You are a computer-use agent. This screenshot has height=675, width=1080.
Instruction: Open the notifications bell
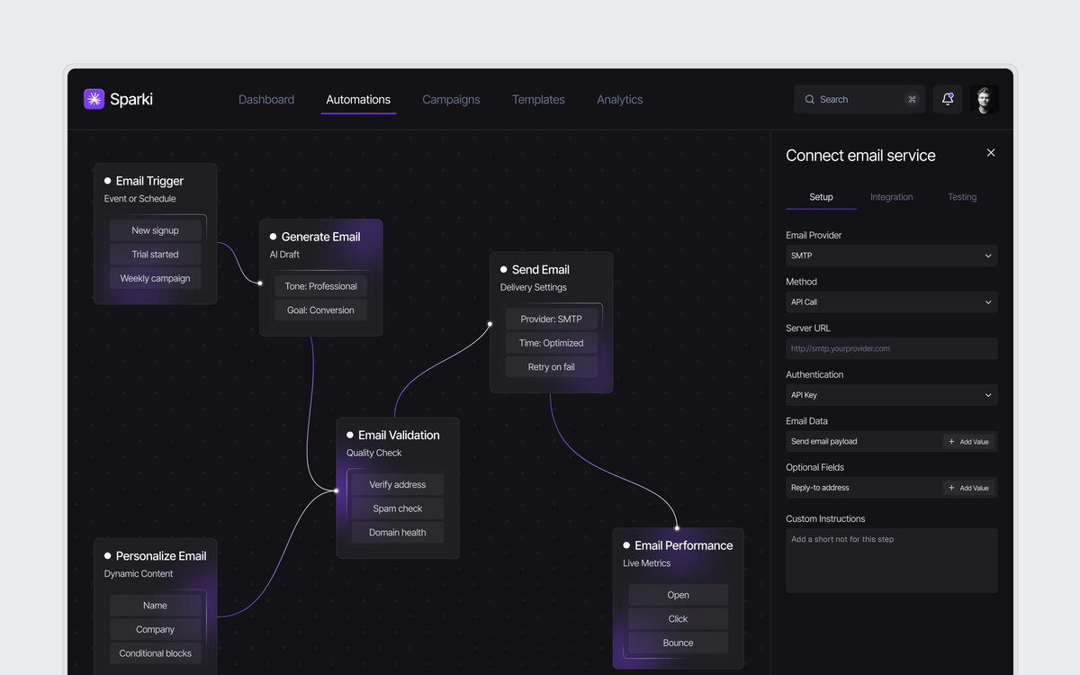[948, 99]
